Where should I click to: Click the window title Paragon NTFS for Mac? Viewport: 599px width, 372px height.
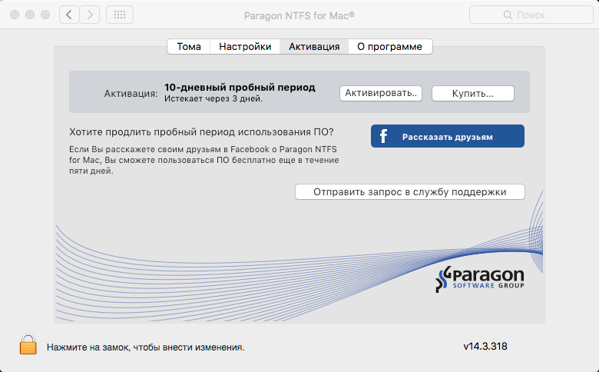click(299, 15)
